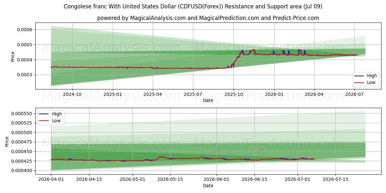386x193 pixels.
Task: Click the 0.0004 tick on top chart
Action: tap(25, 60)
